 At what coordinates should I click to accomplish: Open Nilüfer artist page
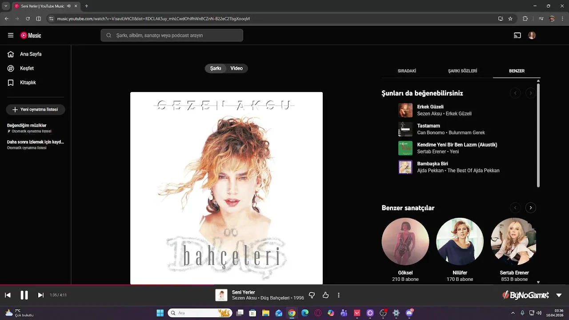click(x=460, y=241)
